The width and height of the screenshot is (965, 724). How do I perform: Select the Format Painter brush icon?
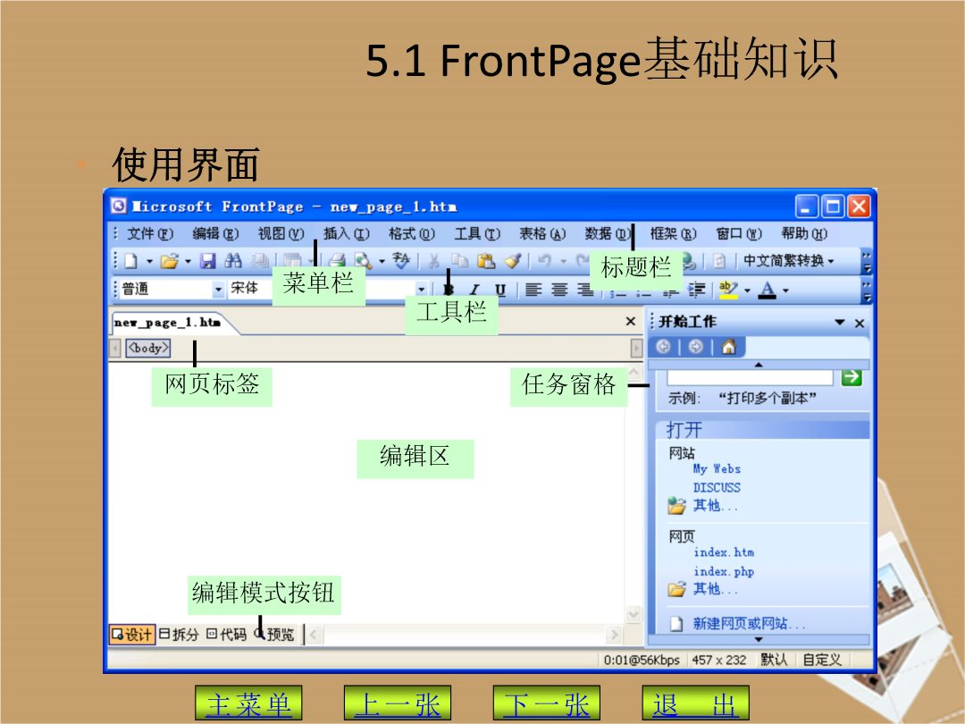click(x=513, y=262)
